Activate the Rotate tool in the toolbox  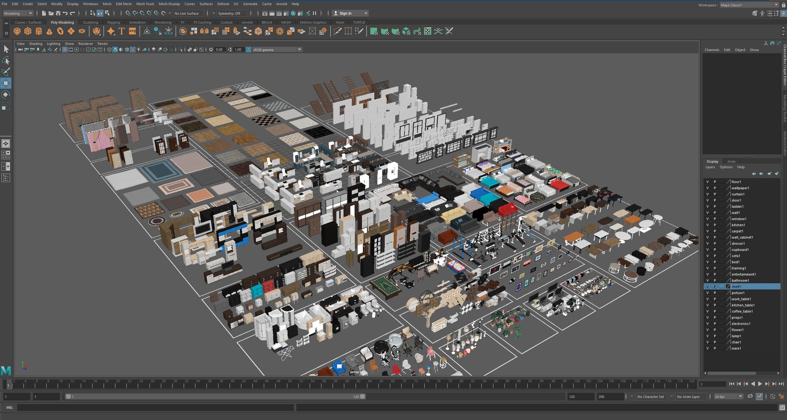pos(6,94)
